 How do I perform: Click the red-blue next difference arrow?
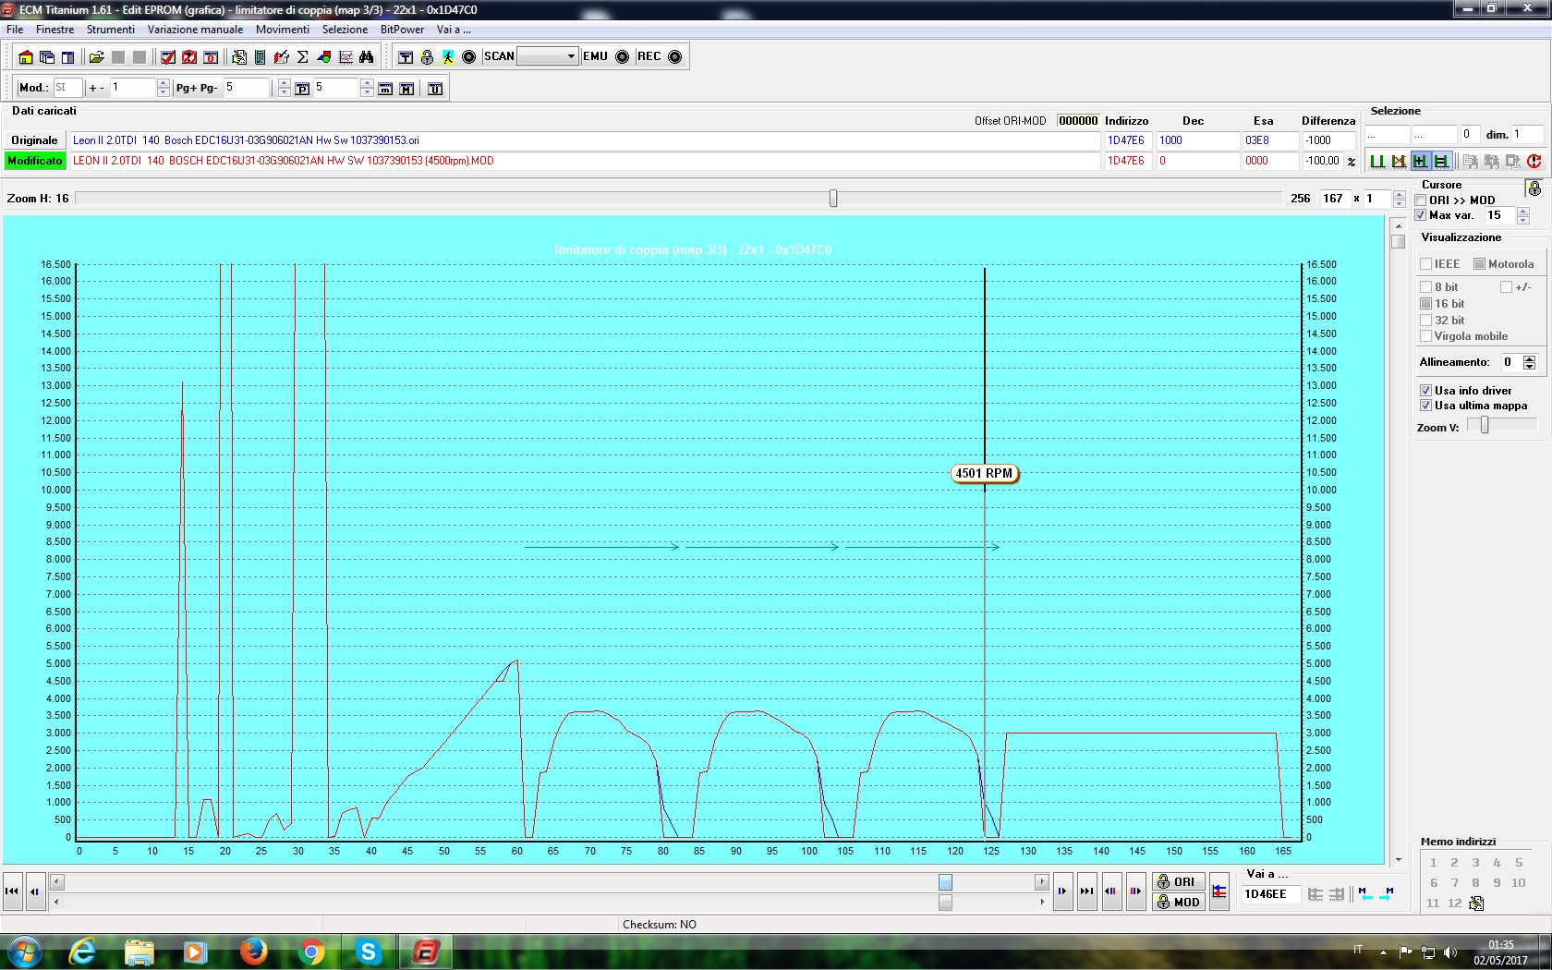pos(1135,891)
